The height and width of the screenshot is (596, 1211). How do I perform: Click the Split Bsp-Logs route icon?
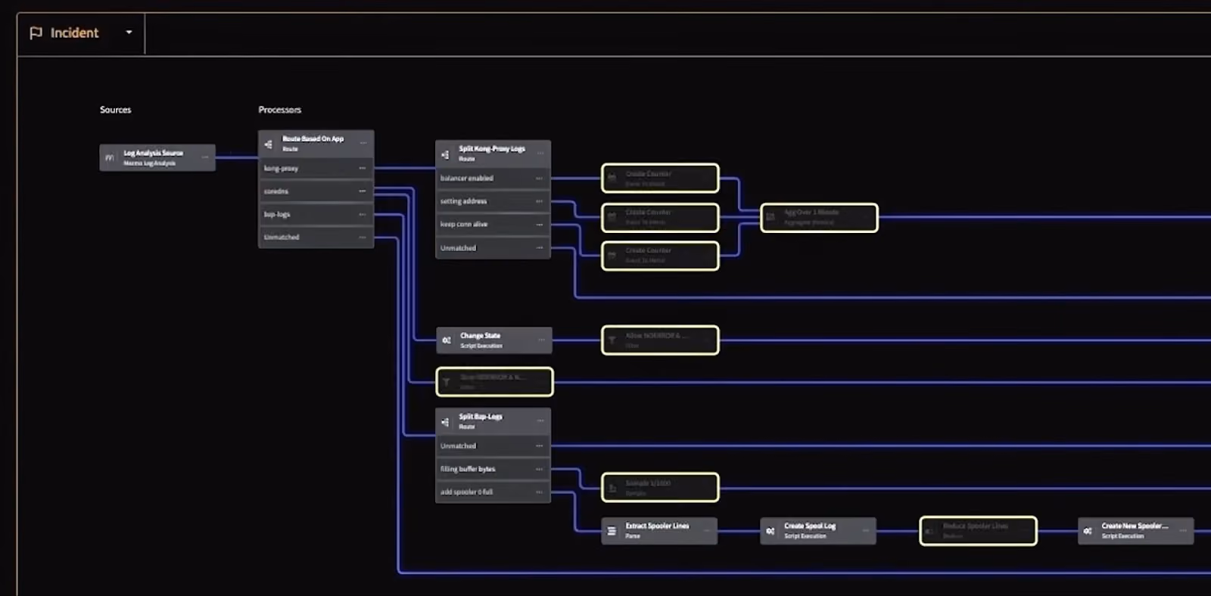(x=445, y=422)
